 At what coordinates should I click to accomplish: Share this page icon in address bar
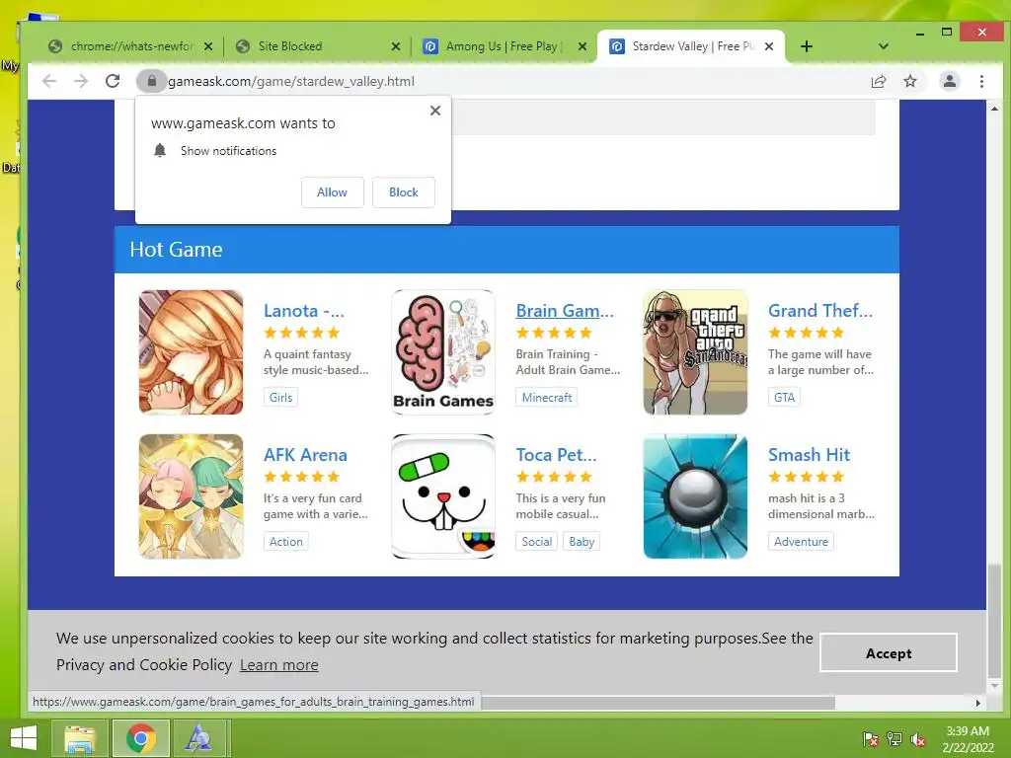click(878, 81)
